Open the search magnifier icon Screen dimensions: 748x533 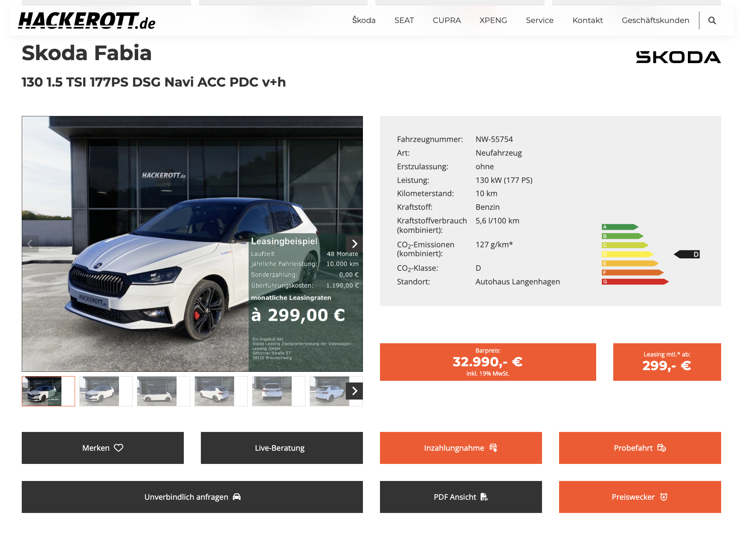coord(712,20)
